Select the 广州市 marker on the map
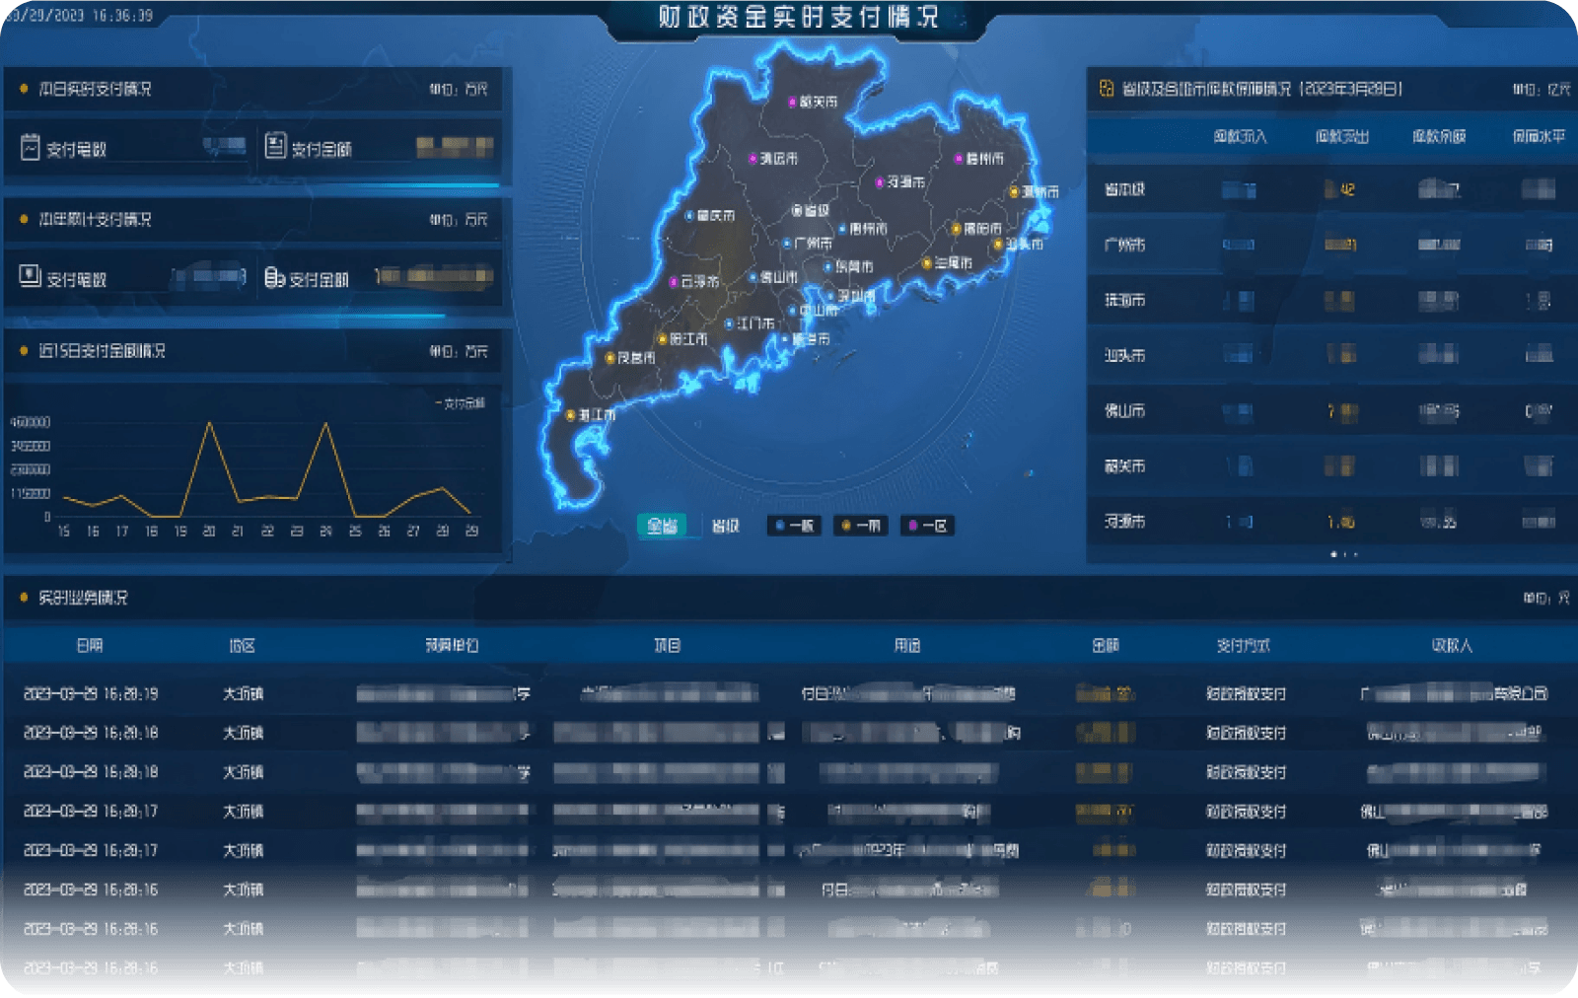 (x=788, y=243)
